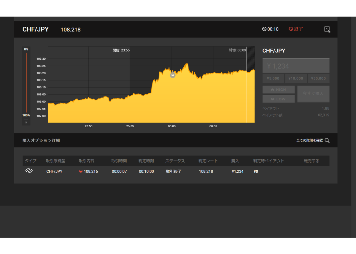Click the ¥1,234 purchase cell
356x254 pixels.
coord(238,171)
